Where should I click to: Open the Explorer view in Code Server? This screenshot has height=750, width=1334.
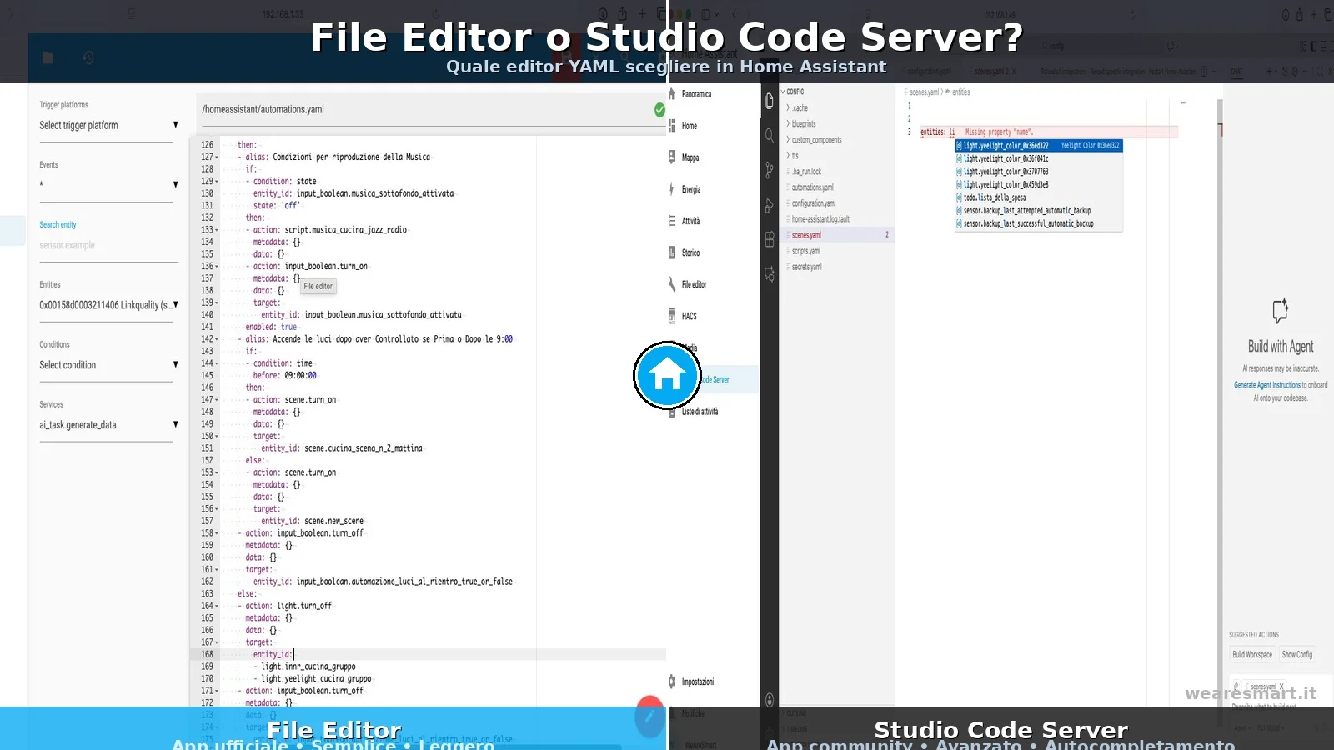[x=769, y=102]
